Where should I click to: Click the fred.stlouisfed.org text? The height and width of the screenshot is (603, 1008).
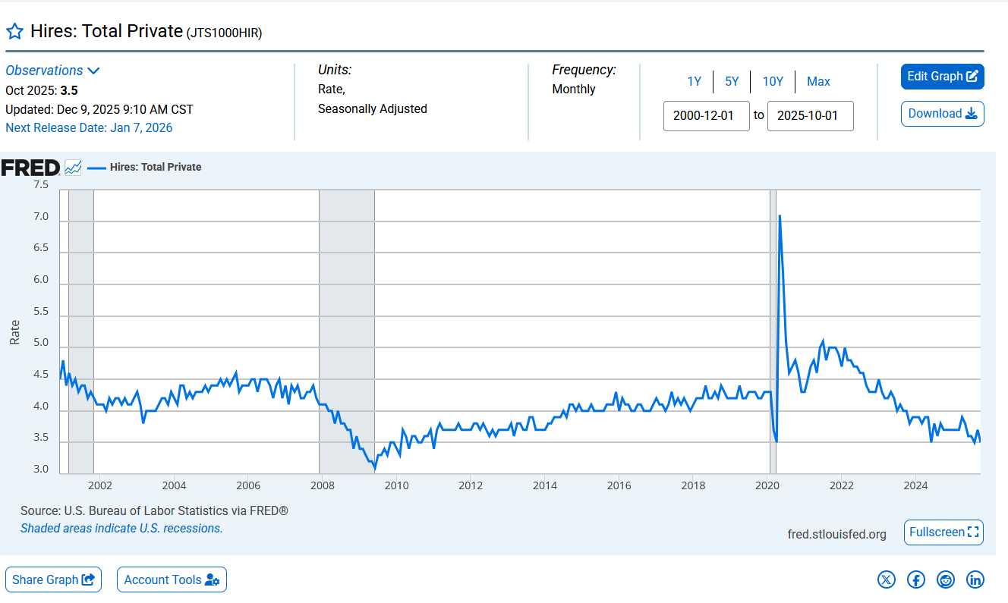(x=837, y=534)
